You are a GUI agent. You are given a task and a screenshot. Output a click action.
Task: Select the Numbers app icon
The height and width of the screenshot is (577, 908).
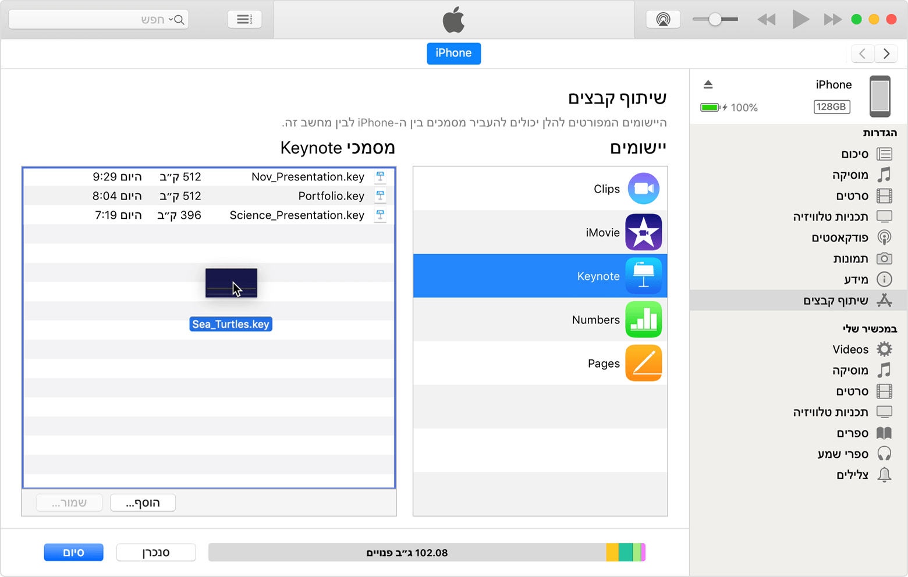(x=644, y=319)
